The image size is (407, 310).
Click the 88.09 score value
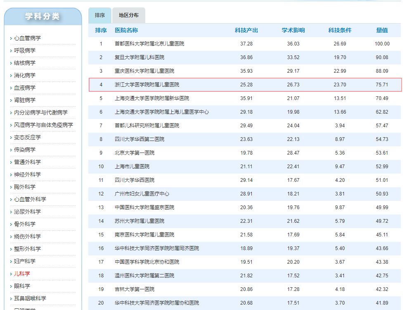pos(382,71)
